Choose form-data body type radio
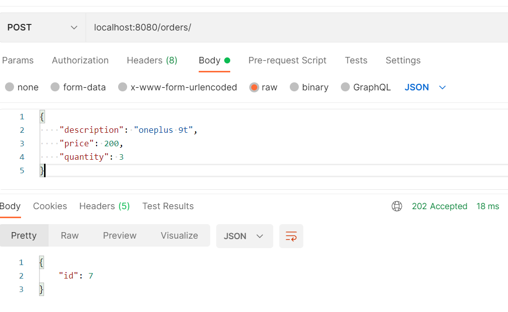Image resolution: width=508 pixels, height=312 pixels. 55,87
